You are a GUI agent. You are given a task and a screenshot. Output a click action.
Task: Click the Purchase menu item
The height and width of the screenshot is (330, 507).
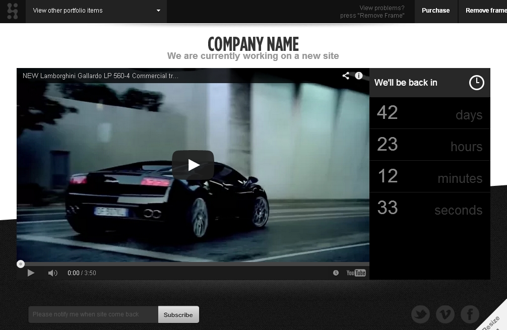[435, 11]
